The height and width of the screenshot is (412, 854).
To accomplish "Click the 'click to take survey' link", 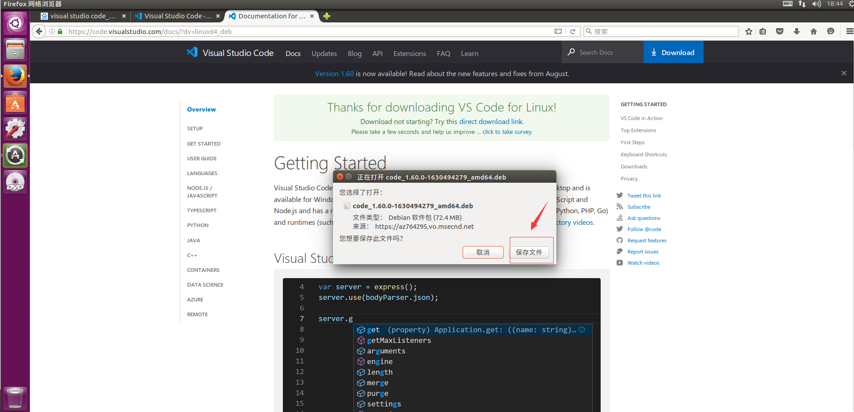I will point(507,132).
